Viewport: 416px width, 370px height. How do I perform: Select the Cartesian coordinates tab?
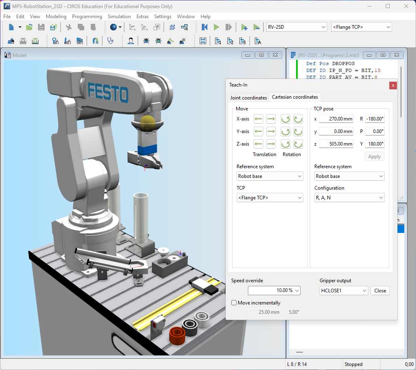[x=295, y=97]
